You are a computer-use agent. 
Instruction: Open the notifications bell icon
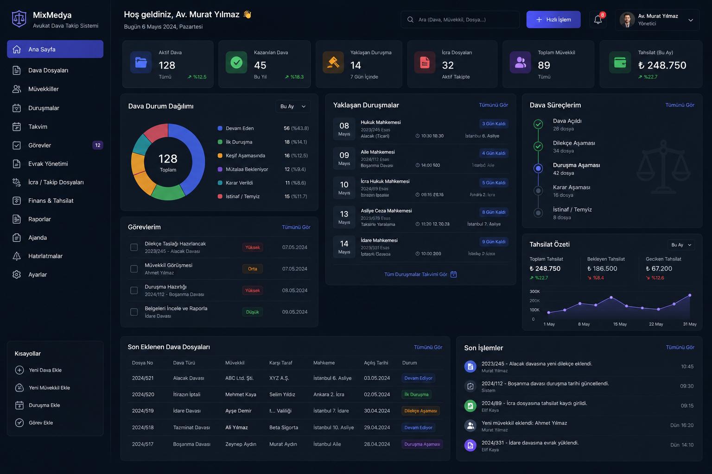[598, 19]
